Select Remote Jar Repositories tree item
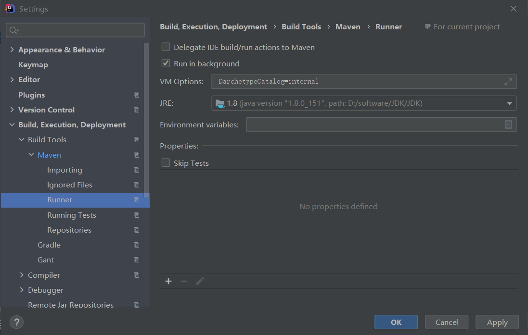Viewport: 528px width, 335px height. [x=71, y=305]
